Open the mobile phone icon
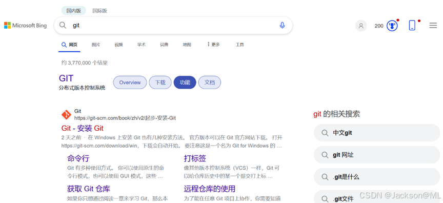443x203 pixels. click(412, 26)
